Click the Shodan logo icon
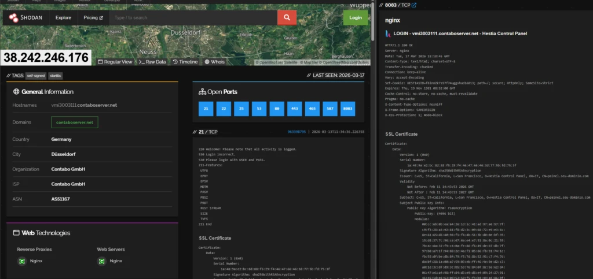593x279 pixels. point(13,18)
